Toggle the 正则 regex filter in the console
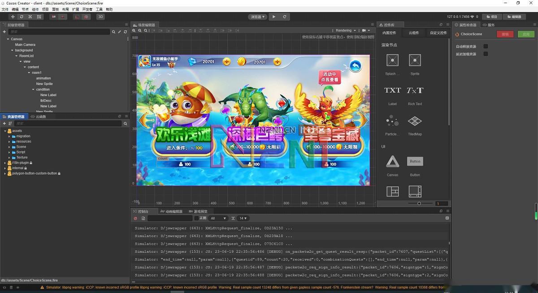 (196, 218)
